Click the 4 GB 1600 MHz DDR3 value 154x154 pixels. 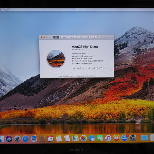pos(84,59)
